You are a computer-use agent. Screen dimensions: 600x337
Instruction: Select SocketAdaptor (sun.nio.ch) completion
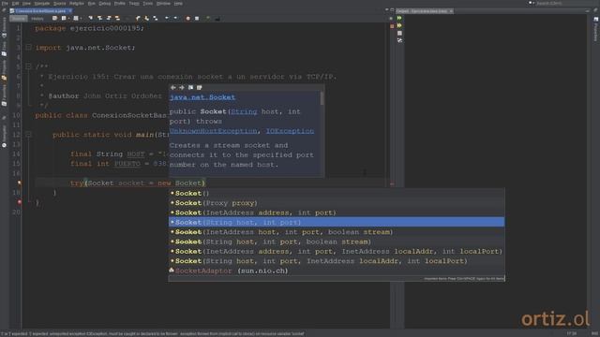click(337, 271)
